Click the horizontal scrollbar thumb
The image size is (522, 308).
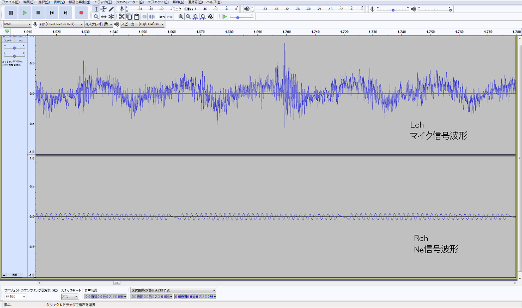click(117, 283)
